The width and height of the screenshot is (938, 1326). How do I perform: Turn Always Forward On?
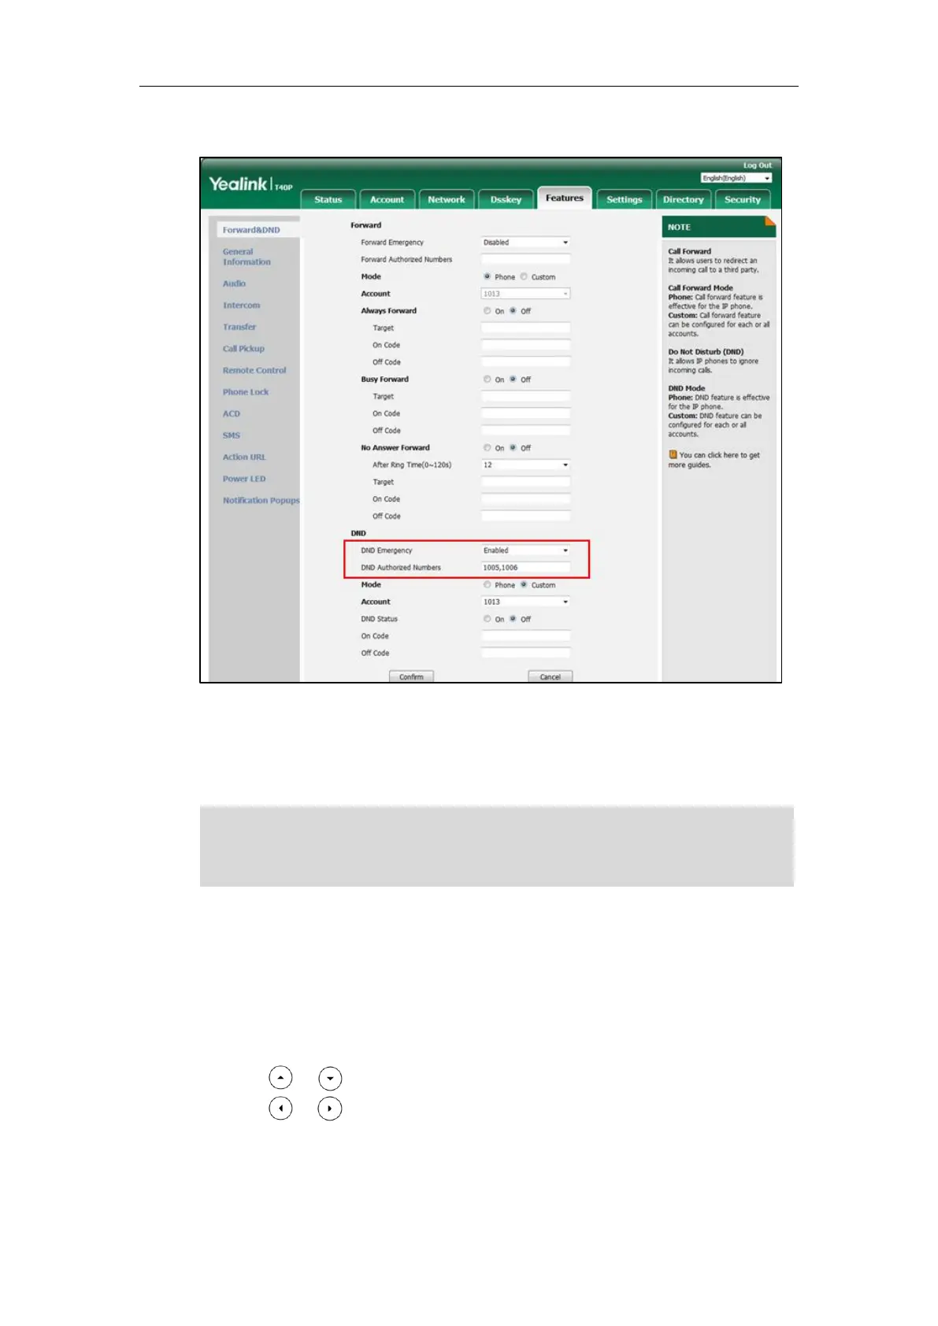(x=488, y=311)
